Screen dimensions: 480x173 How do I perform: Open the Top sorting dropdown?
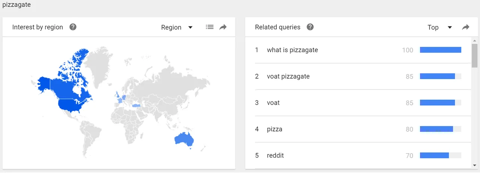click(439, 27)
